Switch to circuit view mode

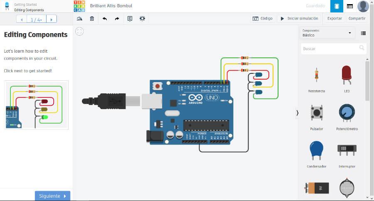coord(337,6)
